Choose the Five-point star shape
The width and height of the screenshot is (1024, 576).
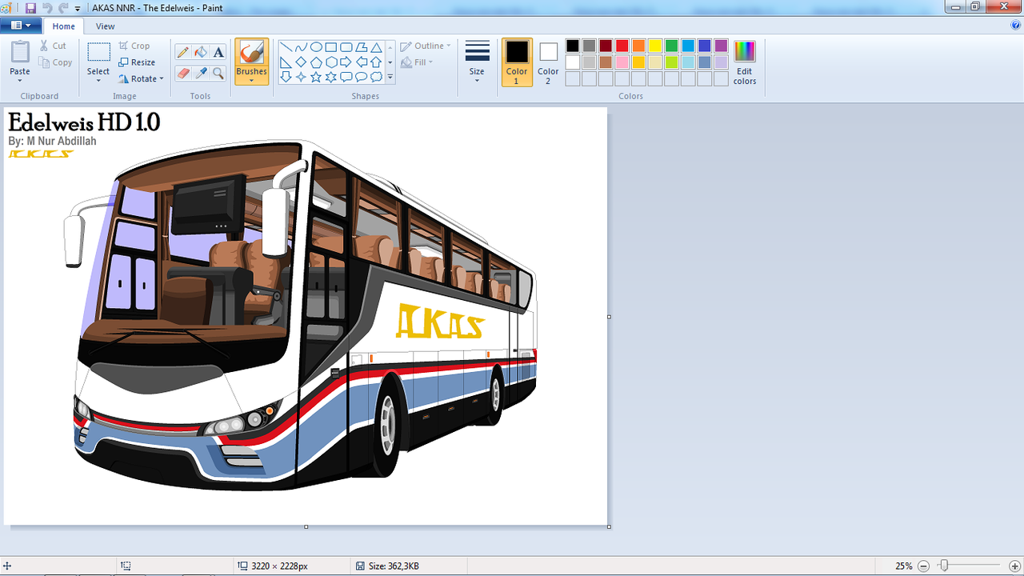coord(316,77)
